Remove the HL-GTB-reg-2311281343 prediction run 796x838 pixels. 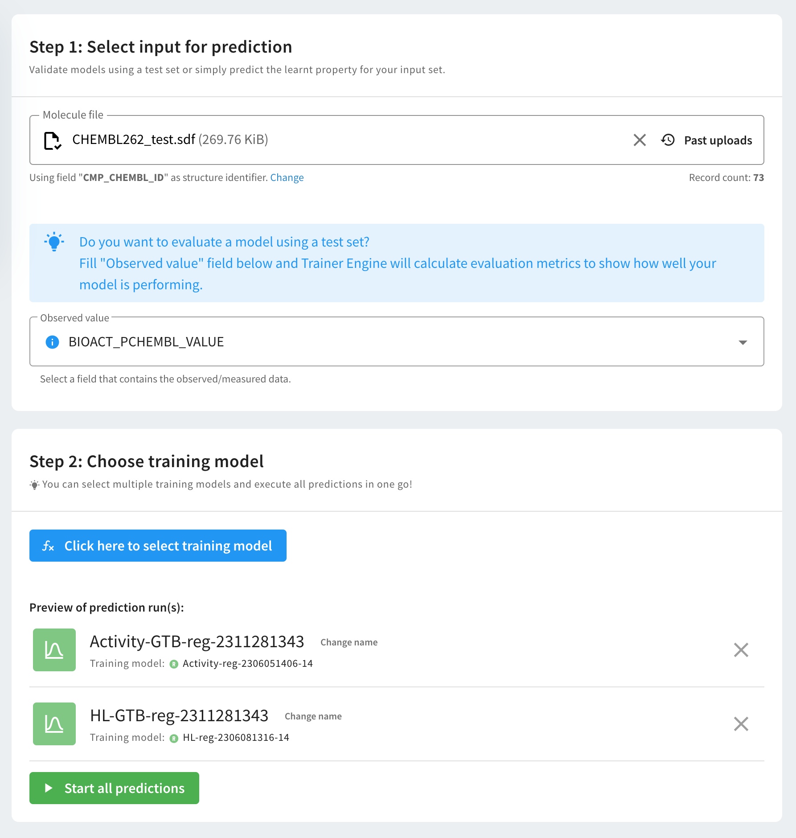coord(741,724)
